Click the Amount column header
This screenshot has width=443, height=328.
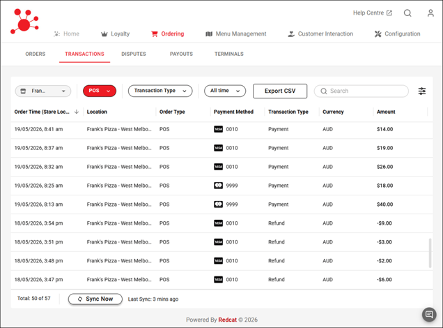click(x=386, y=112)
